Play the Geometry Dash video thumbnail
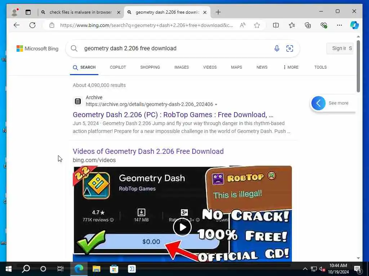The image size is (369, 276). click(x=182, y=227)
